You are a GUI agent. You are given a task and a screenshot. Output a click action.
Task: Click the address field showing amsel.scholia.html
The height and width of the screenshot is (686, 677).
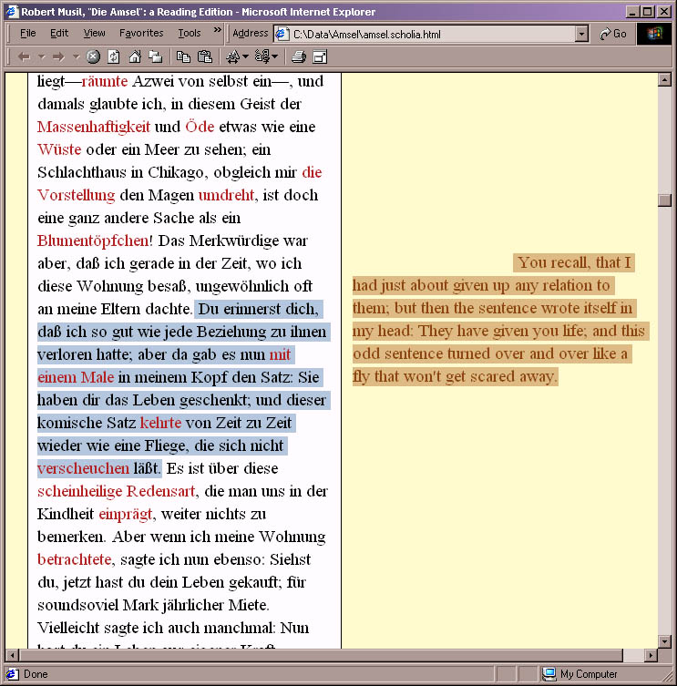point(433,34)
